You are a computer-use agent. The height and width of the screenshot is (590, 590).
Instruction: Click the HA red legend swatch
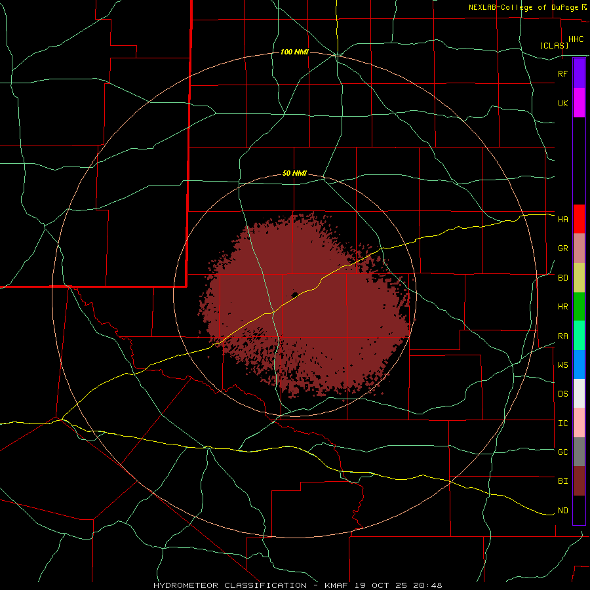click(579, 219)
